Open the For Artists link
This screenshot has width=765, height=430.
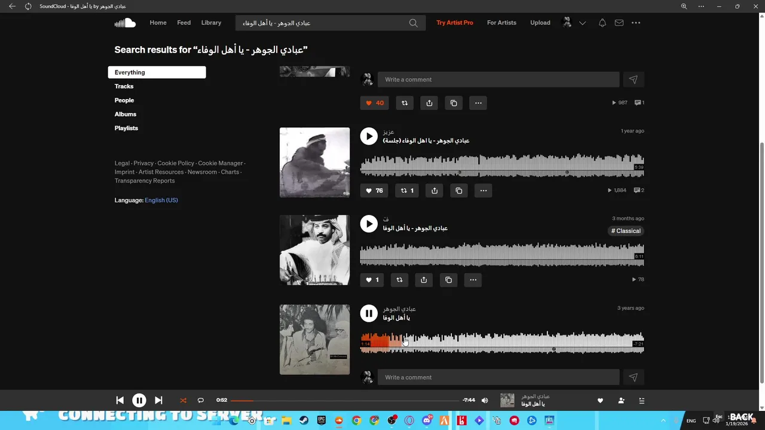501,23
